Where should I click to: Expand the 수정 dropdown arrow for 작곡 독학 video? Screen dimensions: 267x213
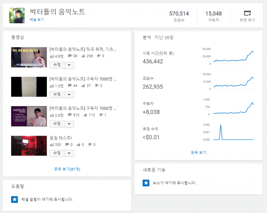pos(69,65)
